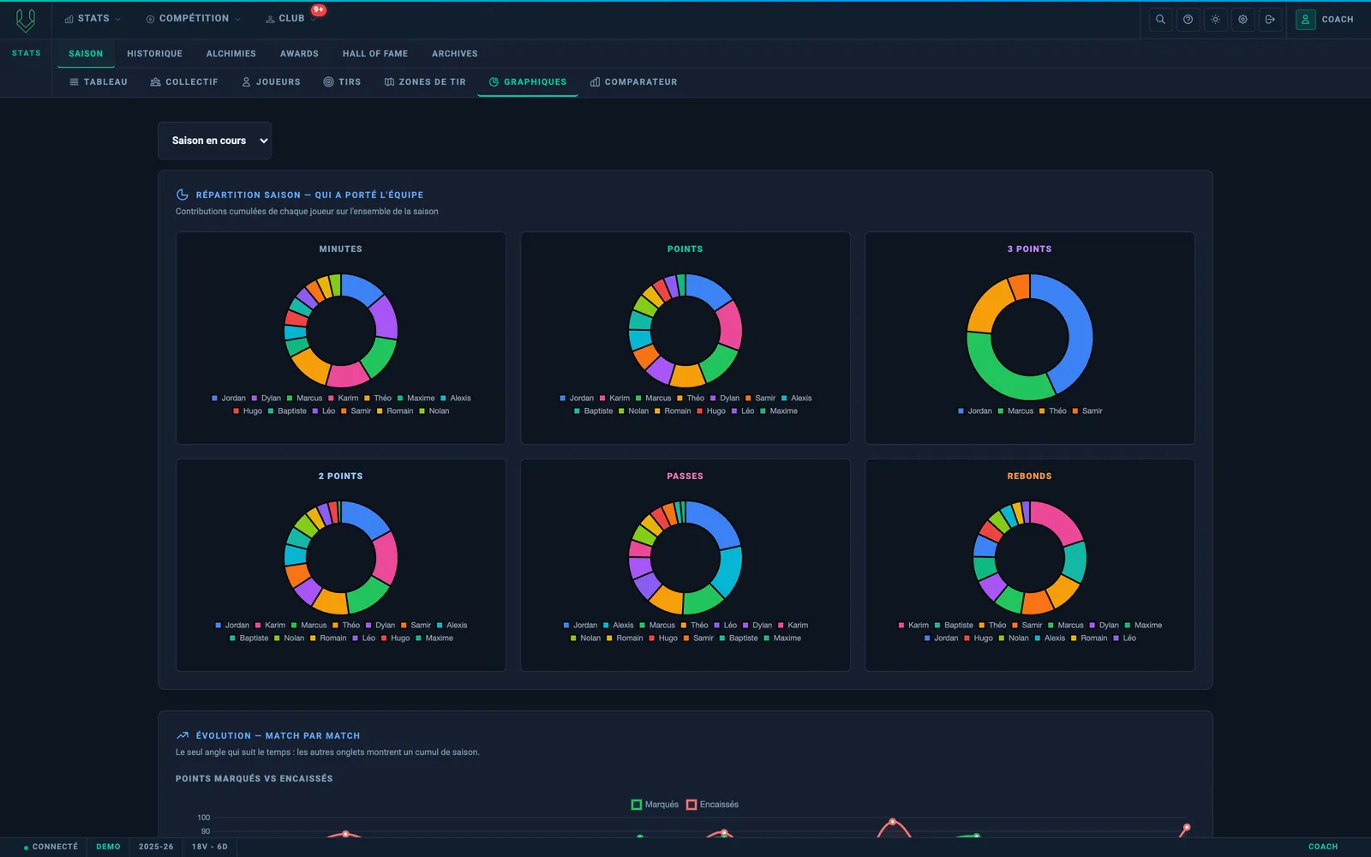Click the DEMO label in status bar
This screenshot has width=1371, height=857.
108,847
